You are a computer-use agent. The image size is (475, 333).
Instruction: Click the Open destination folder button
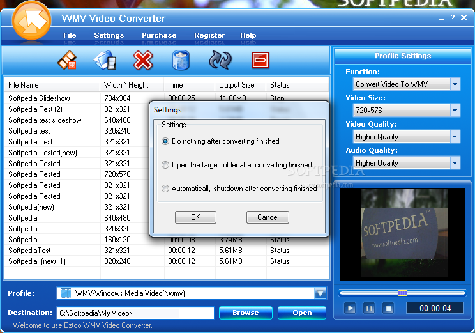[302, 313]
